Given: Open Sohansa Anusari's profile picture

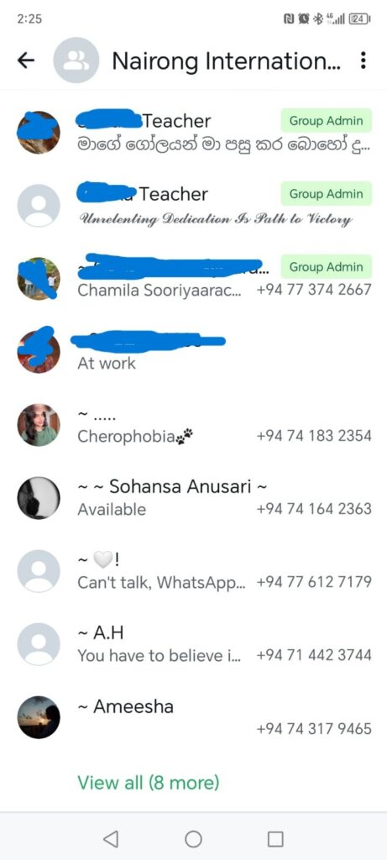Looking at the screenshot, I should [x=39, y=498].
